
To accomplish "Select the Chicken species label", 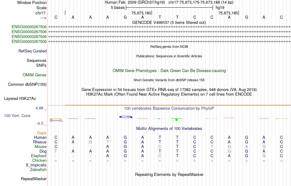I will click(39, 160).
